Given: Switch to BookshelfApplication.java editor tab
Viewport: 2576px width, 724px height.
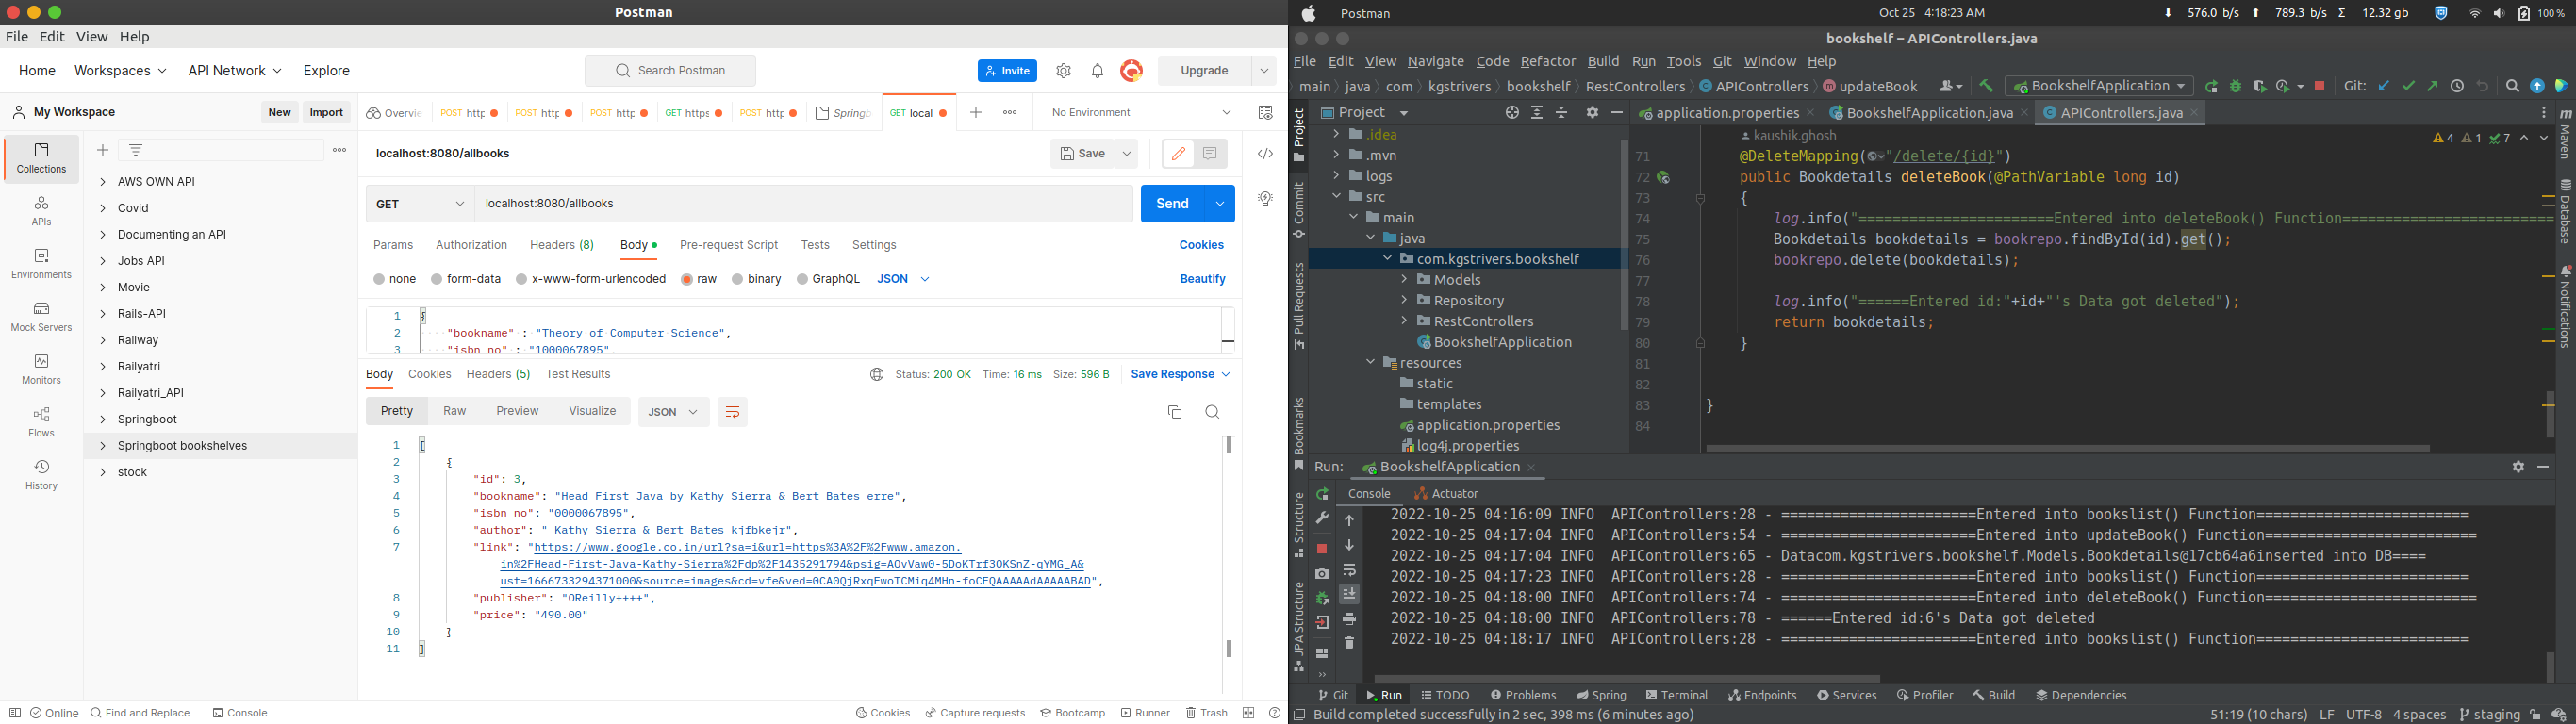Looking at the screenshot, I should coord(1929,113).
